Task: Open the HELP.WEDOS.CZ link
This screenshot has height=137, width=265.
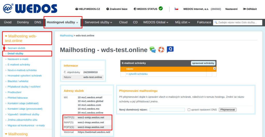Action: (87, 9)
